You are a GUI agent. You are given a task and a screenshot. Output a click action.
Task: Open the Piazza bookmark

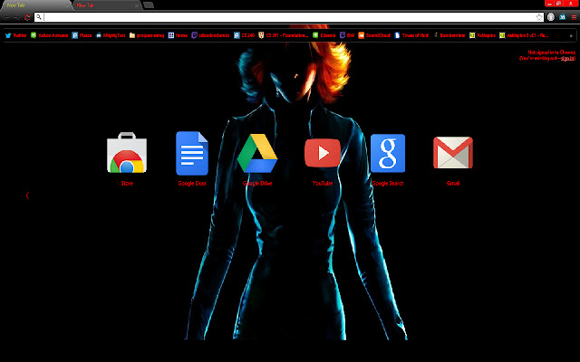coord(82,35)
